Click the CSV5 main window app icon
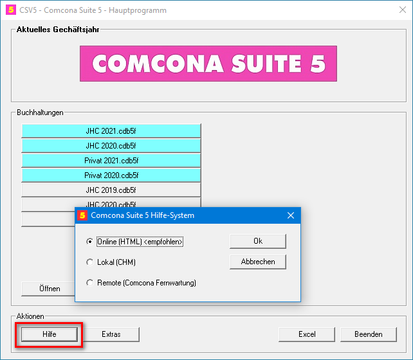Image resolution: width=413 pixels, height=360 pixels. pyautogui.click(x=11, y=10)
